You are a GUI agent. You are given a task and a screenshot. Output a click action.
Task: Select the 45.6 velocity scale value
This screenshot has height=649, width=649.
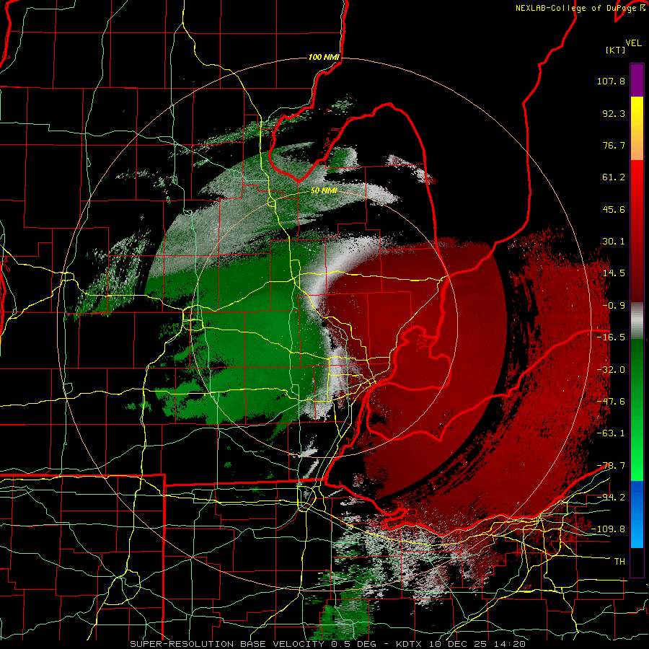click(614, 209)
